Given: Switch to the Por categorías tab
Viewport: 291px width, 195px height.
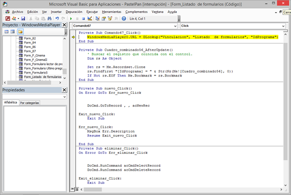Looking at the screenshot, I should click(30, 103).
